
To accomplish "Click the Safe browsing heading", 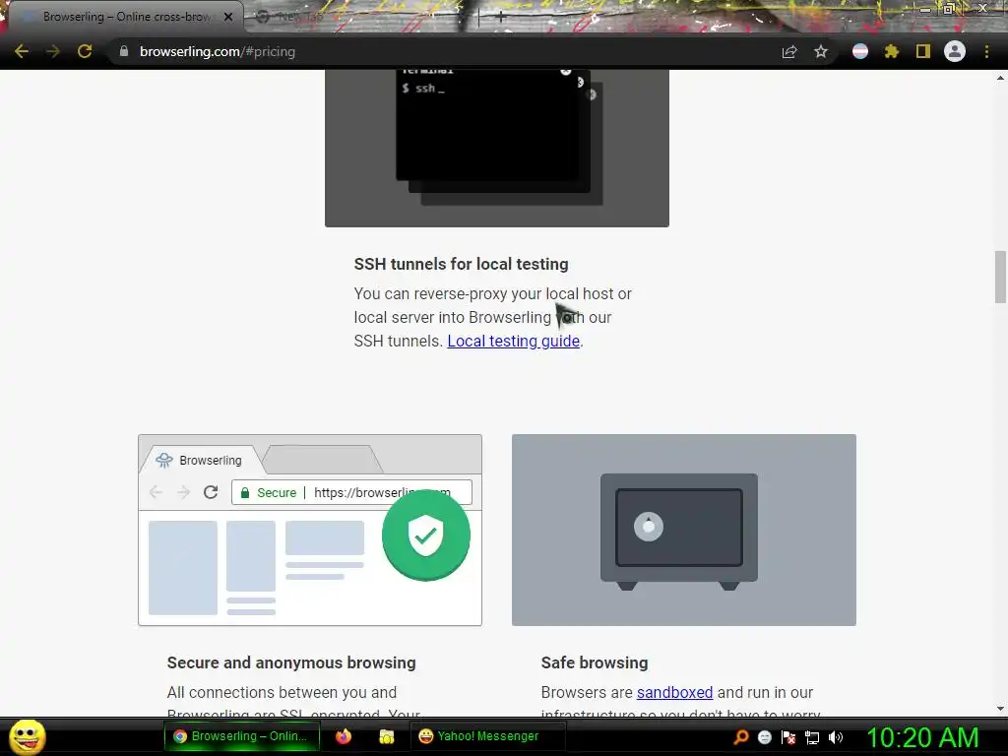I will click(x=595, y=662).
